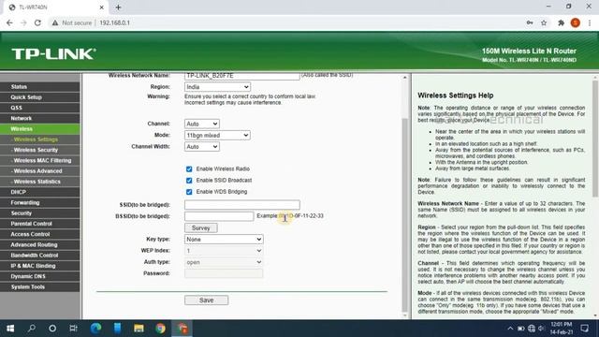Open System Tools in sidebar

(40, 287)
